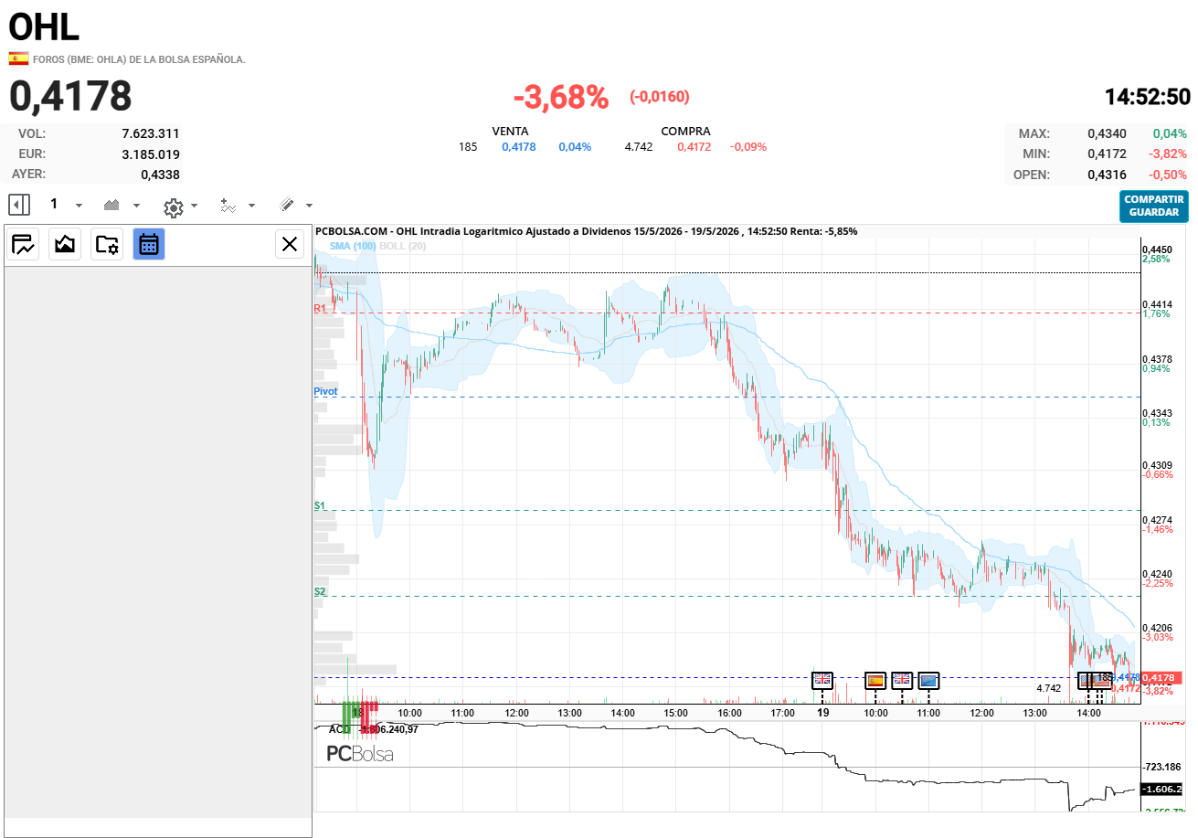Click the S1 support label on chart

[320, 505]
